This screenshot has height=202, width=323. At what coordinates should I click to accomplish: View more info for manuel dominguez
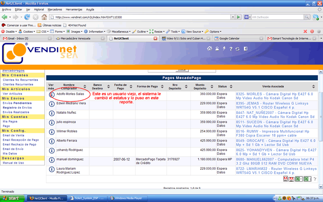pos(52,160)
